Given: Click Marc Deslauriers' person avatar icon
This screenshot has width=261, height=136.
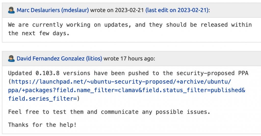Looking at the screenshot, I should [x=11, y=10].
